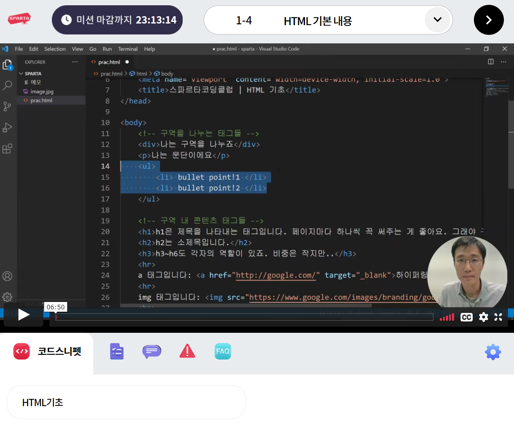Click line number 19 in gutter

click(x=105, y=221)
